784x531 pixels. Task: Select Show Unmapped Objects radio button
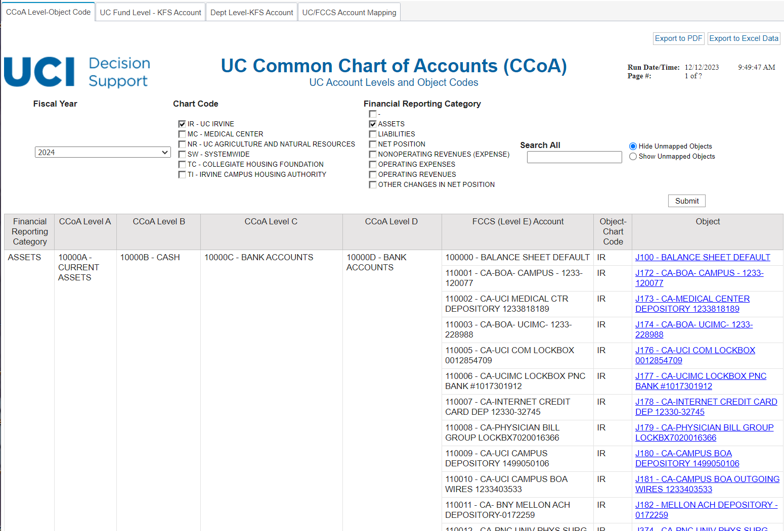click(633, 157)
